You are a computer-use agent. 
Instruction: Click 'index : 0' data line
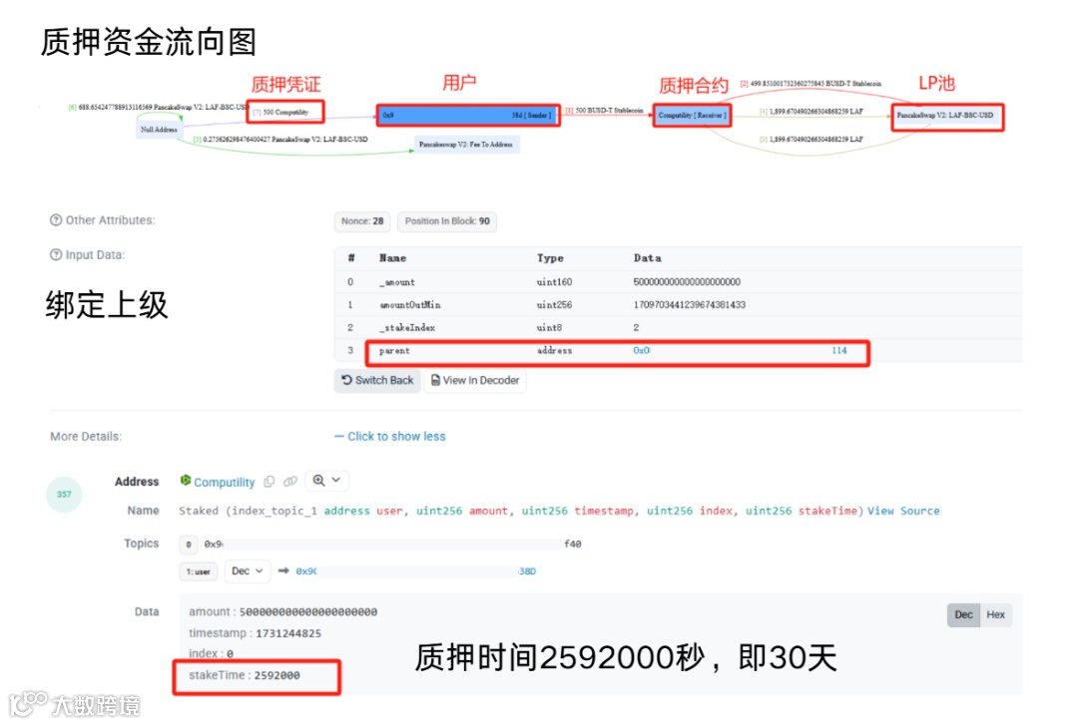(x=211, y=653)
